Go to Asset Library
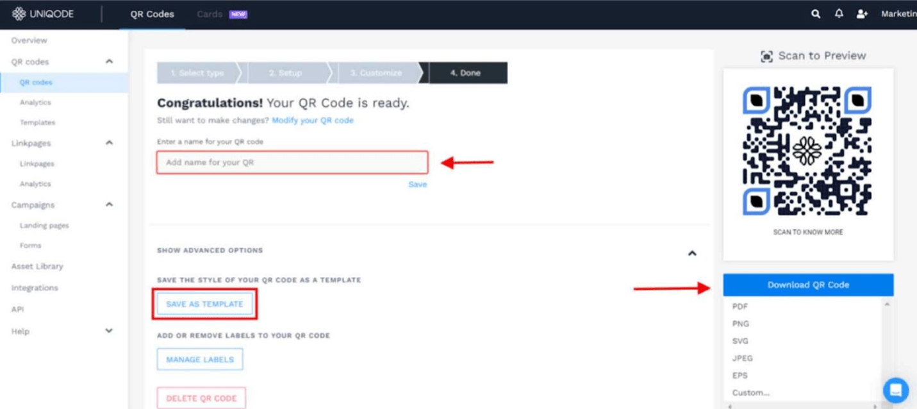The height and width of the screenshot is (409, 917). click(x=37, y=266)
